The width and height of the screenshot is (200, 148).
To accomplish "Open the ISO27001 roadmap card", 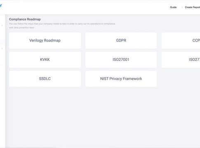I will [121, 60].
